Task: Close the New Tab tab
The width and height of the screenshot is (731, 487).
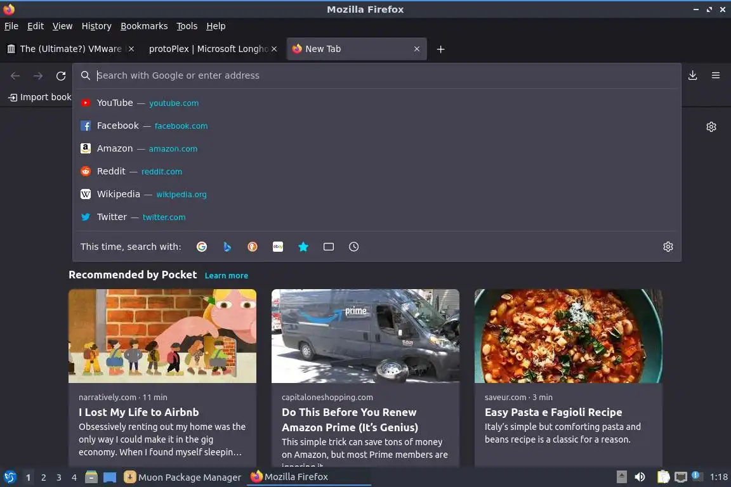Action: (x=417, y=49)
